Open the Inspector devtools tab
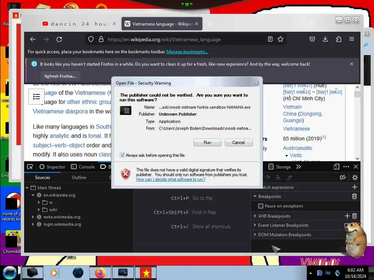This screenshot has width=374, height=280. click(52, 167)
